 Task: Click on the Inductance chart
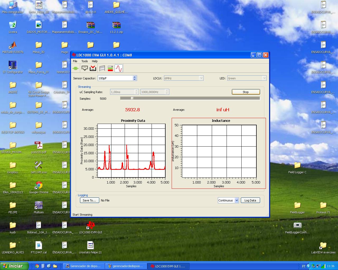coord(219,151)
